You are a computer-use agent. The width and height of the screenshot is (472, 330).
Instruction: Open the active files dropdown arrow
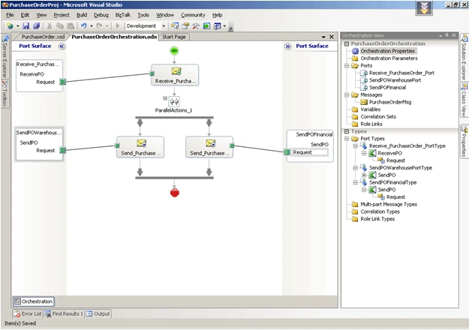click(323, 37)
